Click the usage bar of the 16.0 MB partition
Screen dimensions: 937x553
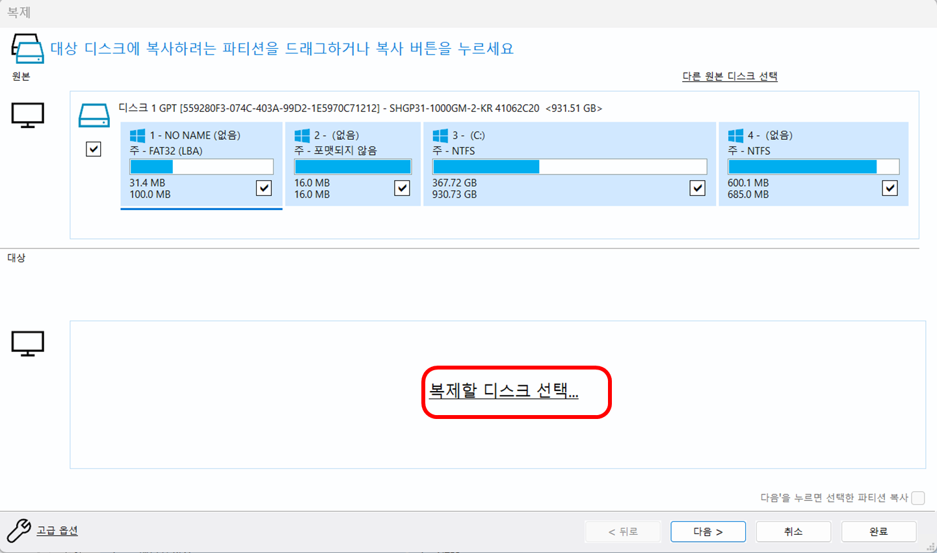(353, 167)
